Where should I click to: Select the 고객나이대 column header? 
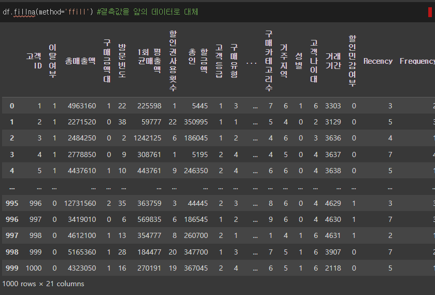(x=314, y=61)
